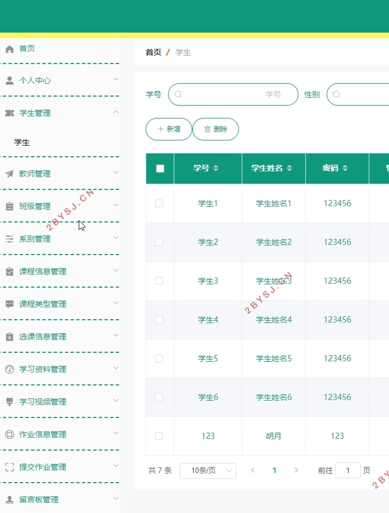Check the row for 学生2
This screenshot has width=389, height=513.
pos(159,242)
